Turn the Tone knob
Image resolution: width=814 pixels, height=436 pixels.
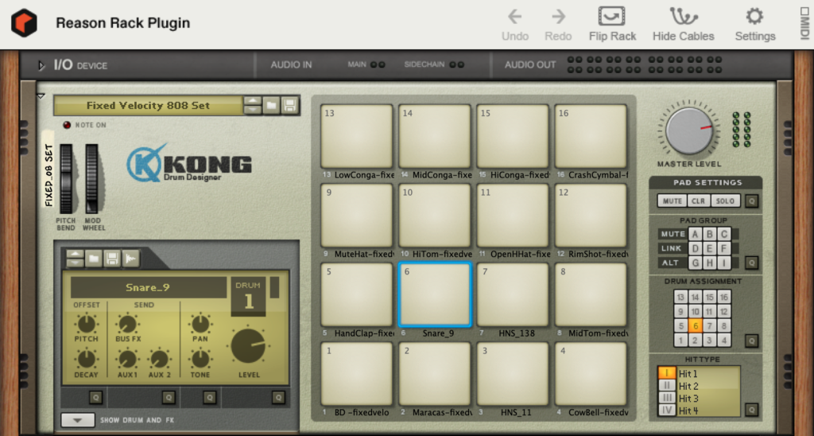pos(200,359)
